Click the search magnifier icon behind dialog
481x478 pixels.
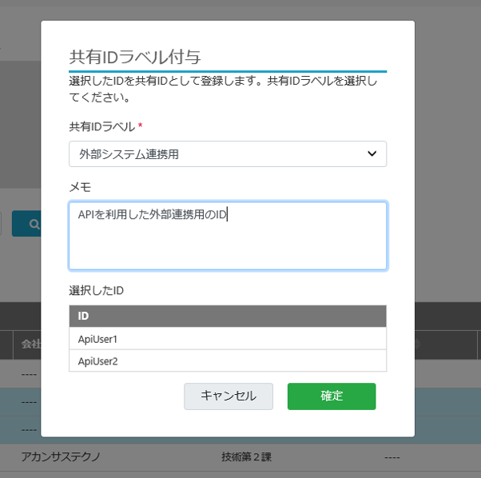tap(34, 225)
